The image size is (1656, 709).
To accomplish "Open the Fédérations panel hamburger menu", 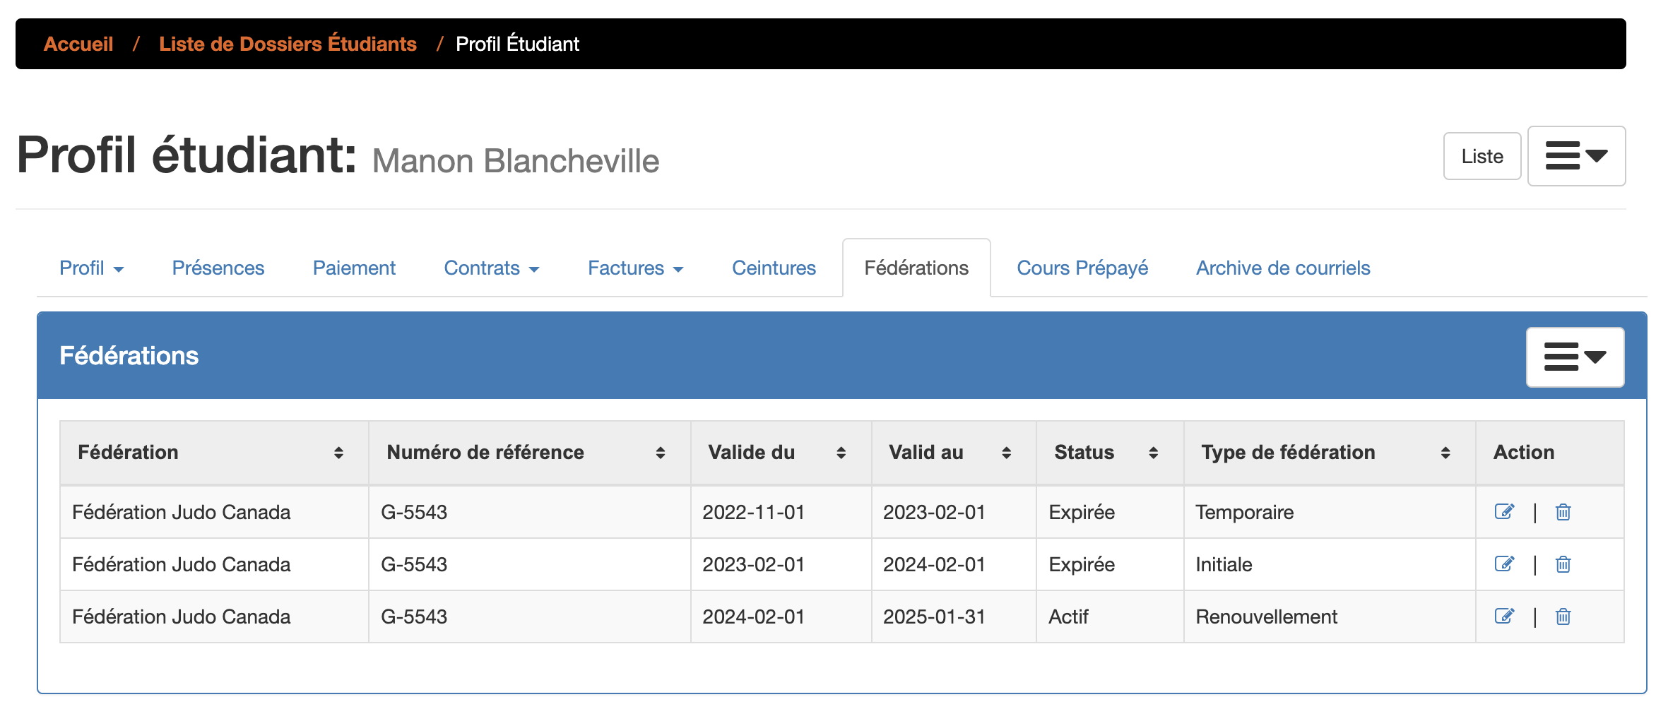I will click(1575, 357).
